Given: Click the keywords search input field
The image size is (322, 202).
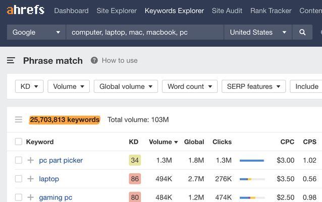Looking at the screenshot, I should (145, 32).
